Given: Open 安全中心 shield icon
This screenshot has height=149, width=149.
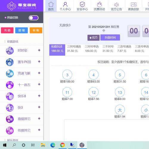Looking at the screenshot, I should (x=82, y=4).
